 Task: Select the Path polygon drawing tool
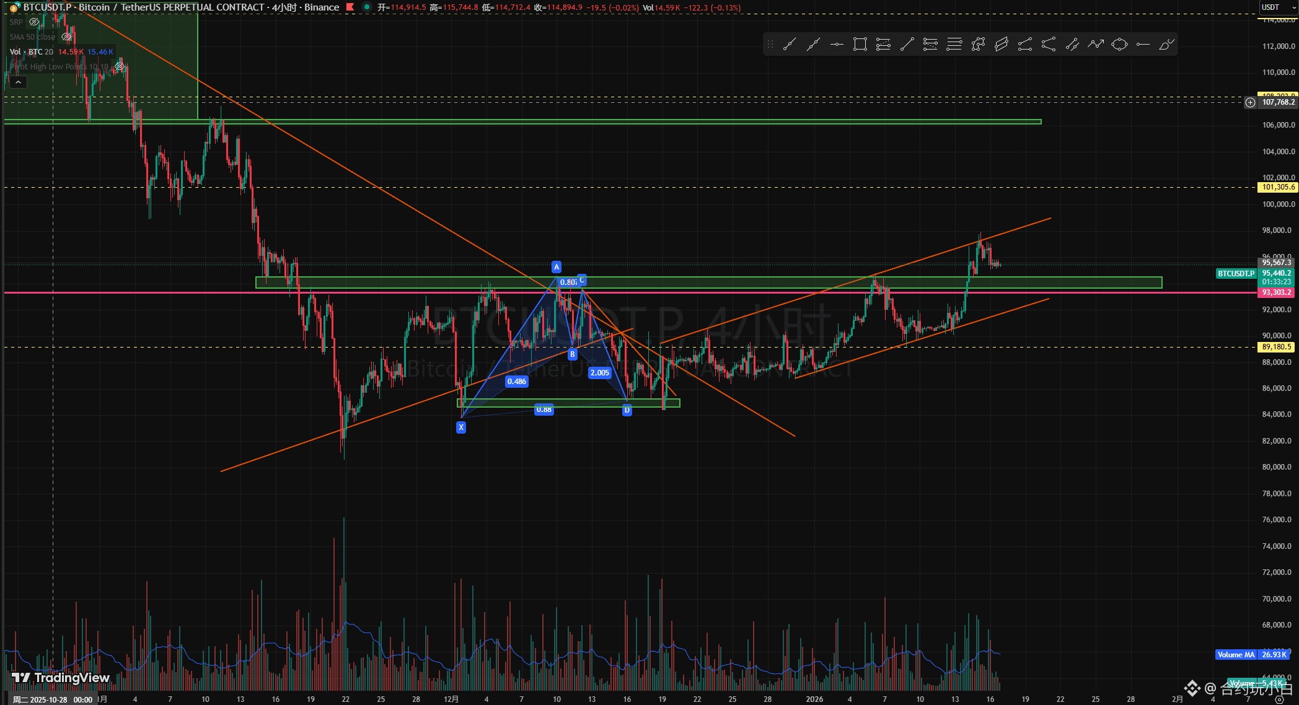(x=978, y=44)
